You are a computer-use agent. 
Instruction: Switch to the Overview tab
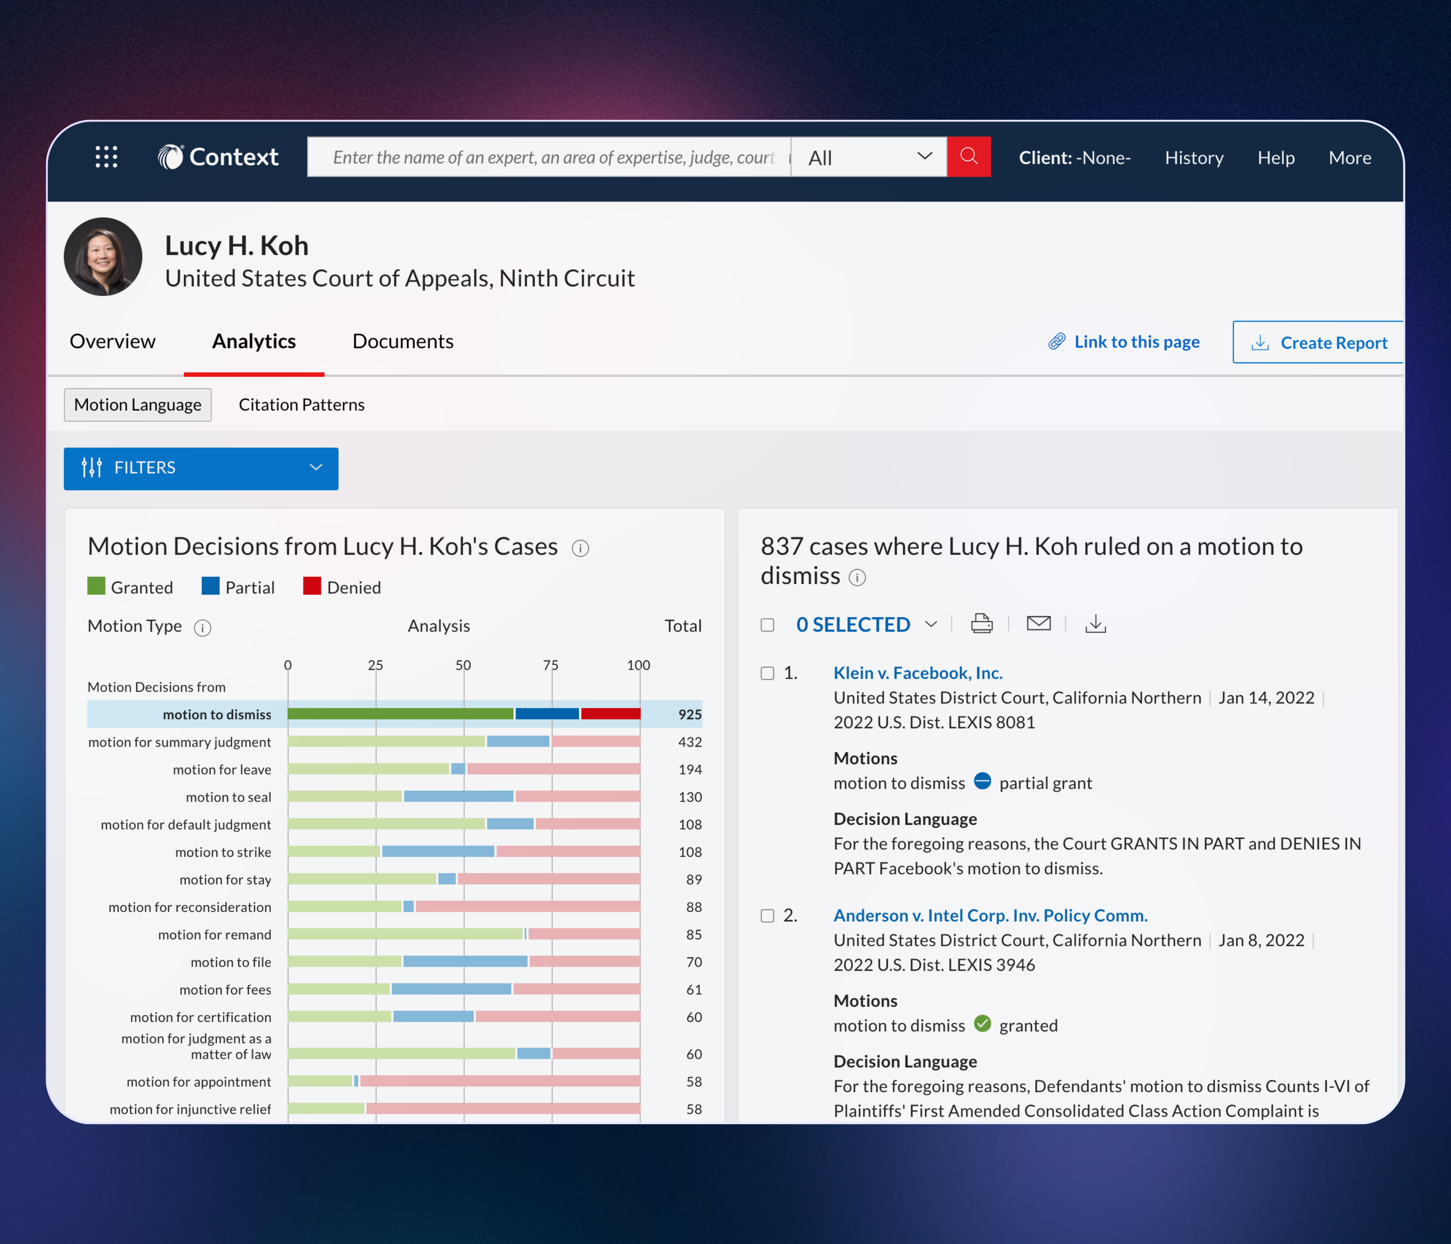pos(113,341)
